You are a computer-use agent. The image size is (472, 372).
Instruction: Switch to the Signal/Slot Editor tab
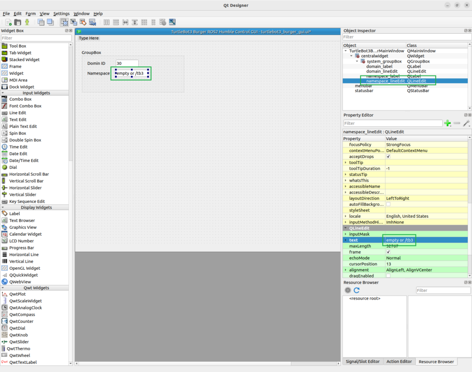click(x=362, y=361)
